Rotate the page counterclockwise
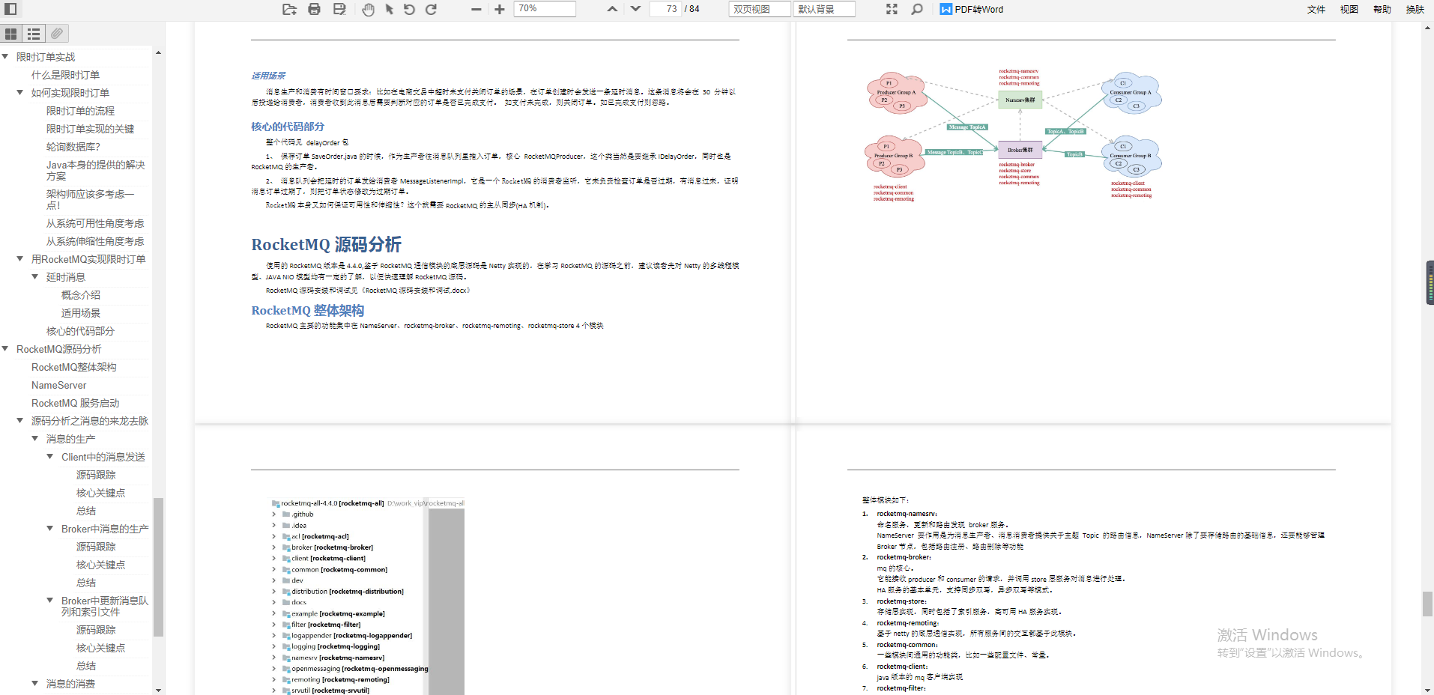This screenshot has width=1434, height=695. pyautogui.click(x=409, y=9)
